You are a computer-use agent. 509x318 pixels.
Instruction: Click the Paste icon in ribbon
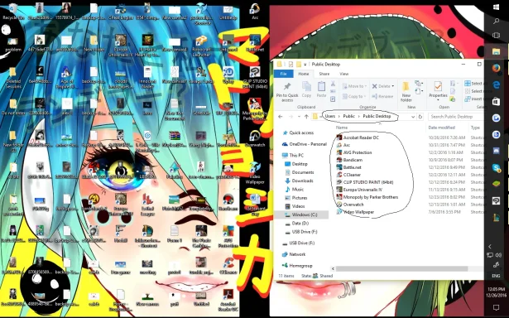(x=321, y=87)
